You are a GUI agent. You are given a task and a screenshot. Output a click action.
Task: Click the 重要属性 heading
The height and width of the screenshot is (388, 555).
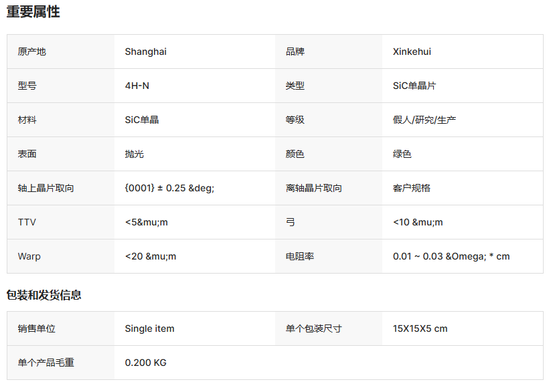pyautogui.click(x=33, y=11)
